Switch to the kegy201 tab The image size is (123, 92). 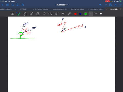[x=23, y=9]
